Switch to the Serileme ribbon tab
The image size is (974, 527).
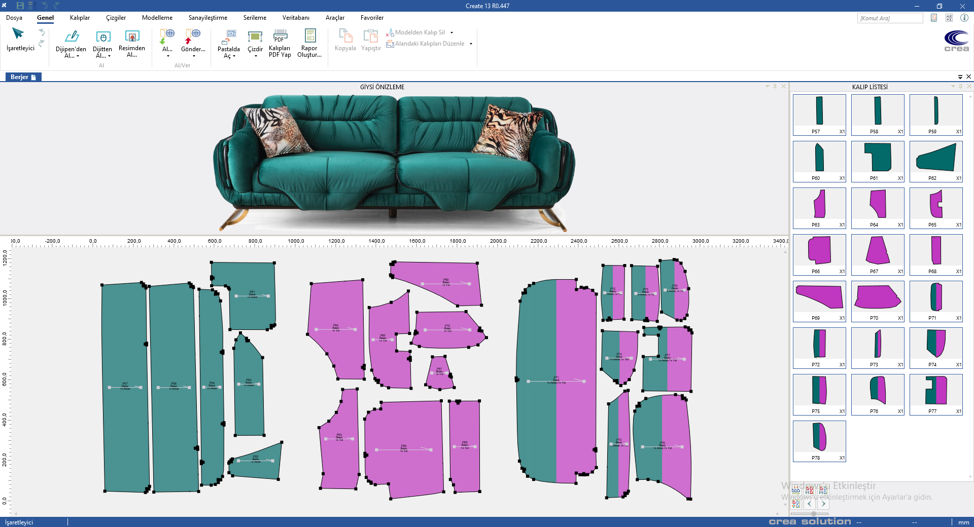pos(255,18)
